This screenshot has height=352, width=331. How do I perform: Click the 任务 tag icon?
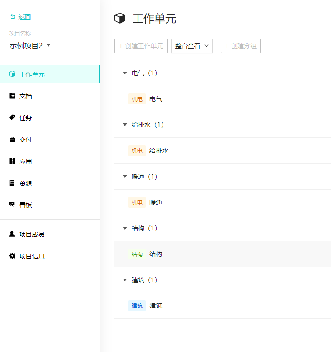click(x=12, y=117)
